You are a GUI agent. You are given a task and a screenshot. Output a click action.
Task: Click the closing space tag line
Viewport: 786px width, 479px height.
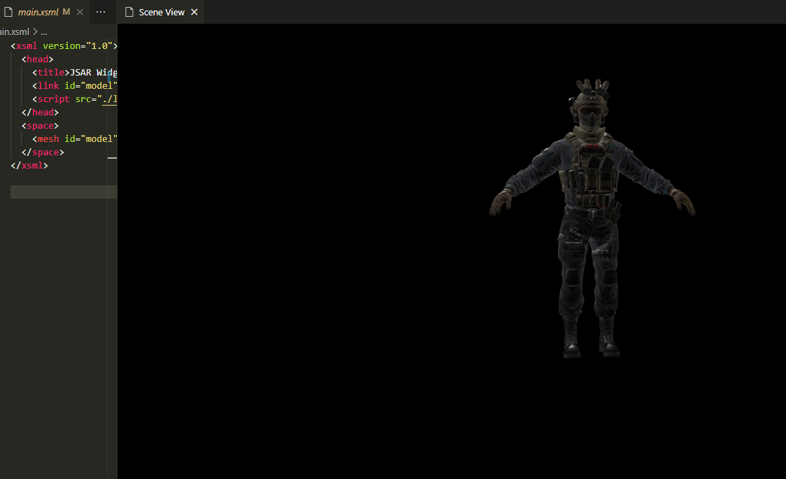pyautogui.click(x=43, y=152)
